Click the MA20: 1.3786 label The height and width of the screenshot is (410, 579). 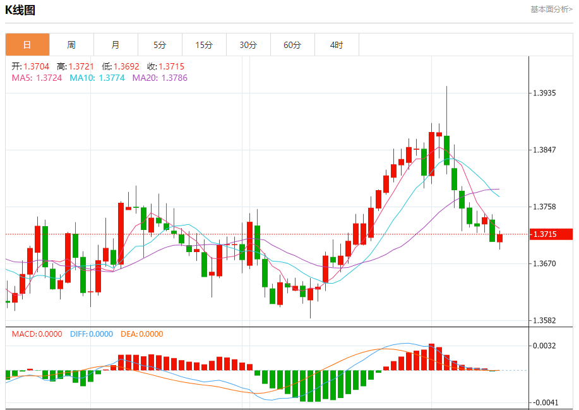tap(160, 78)
